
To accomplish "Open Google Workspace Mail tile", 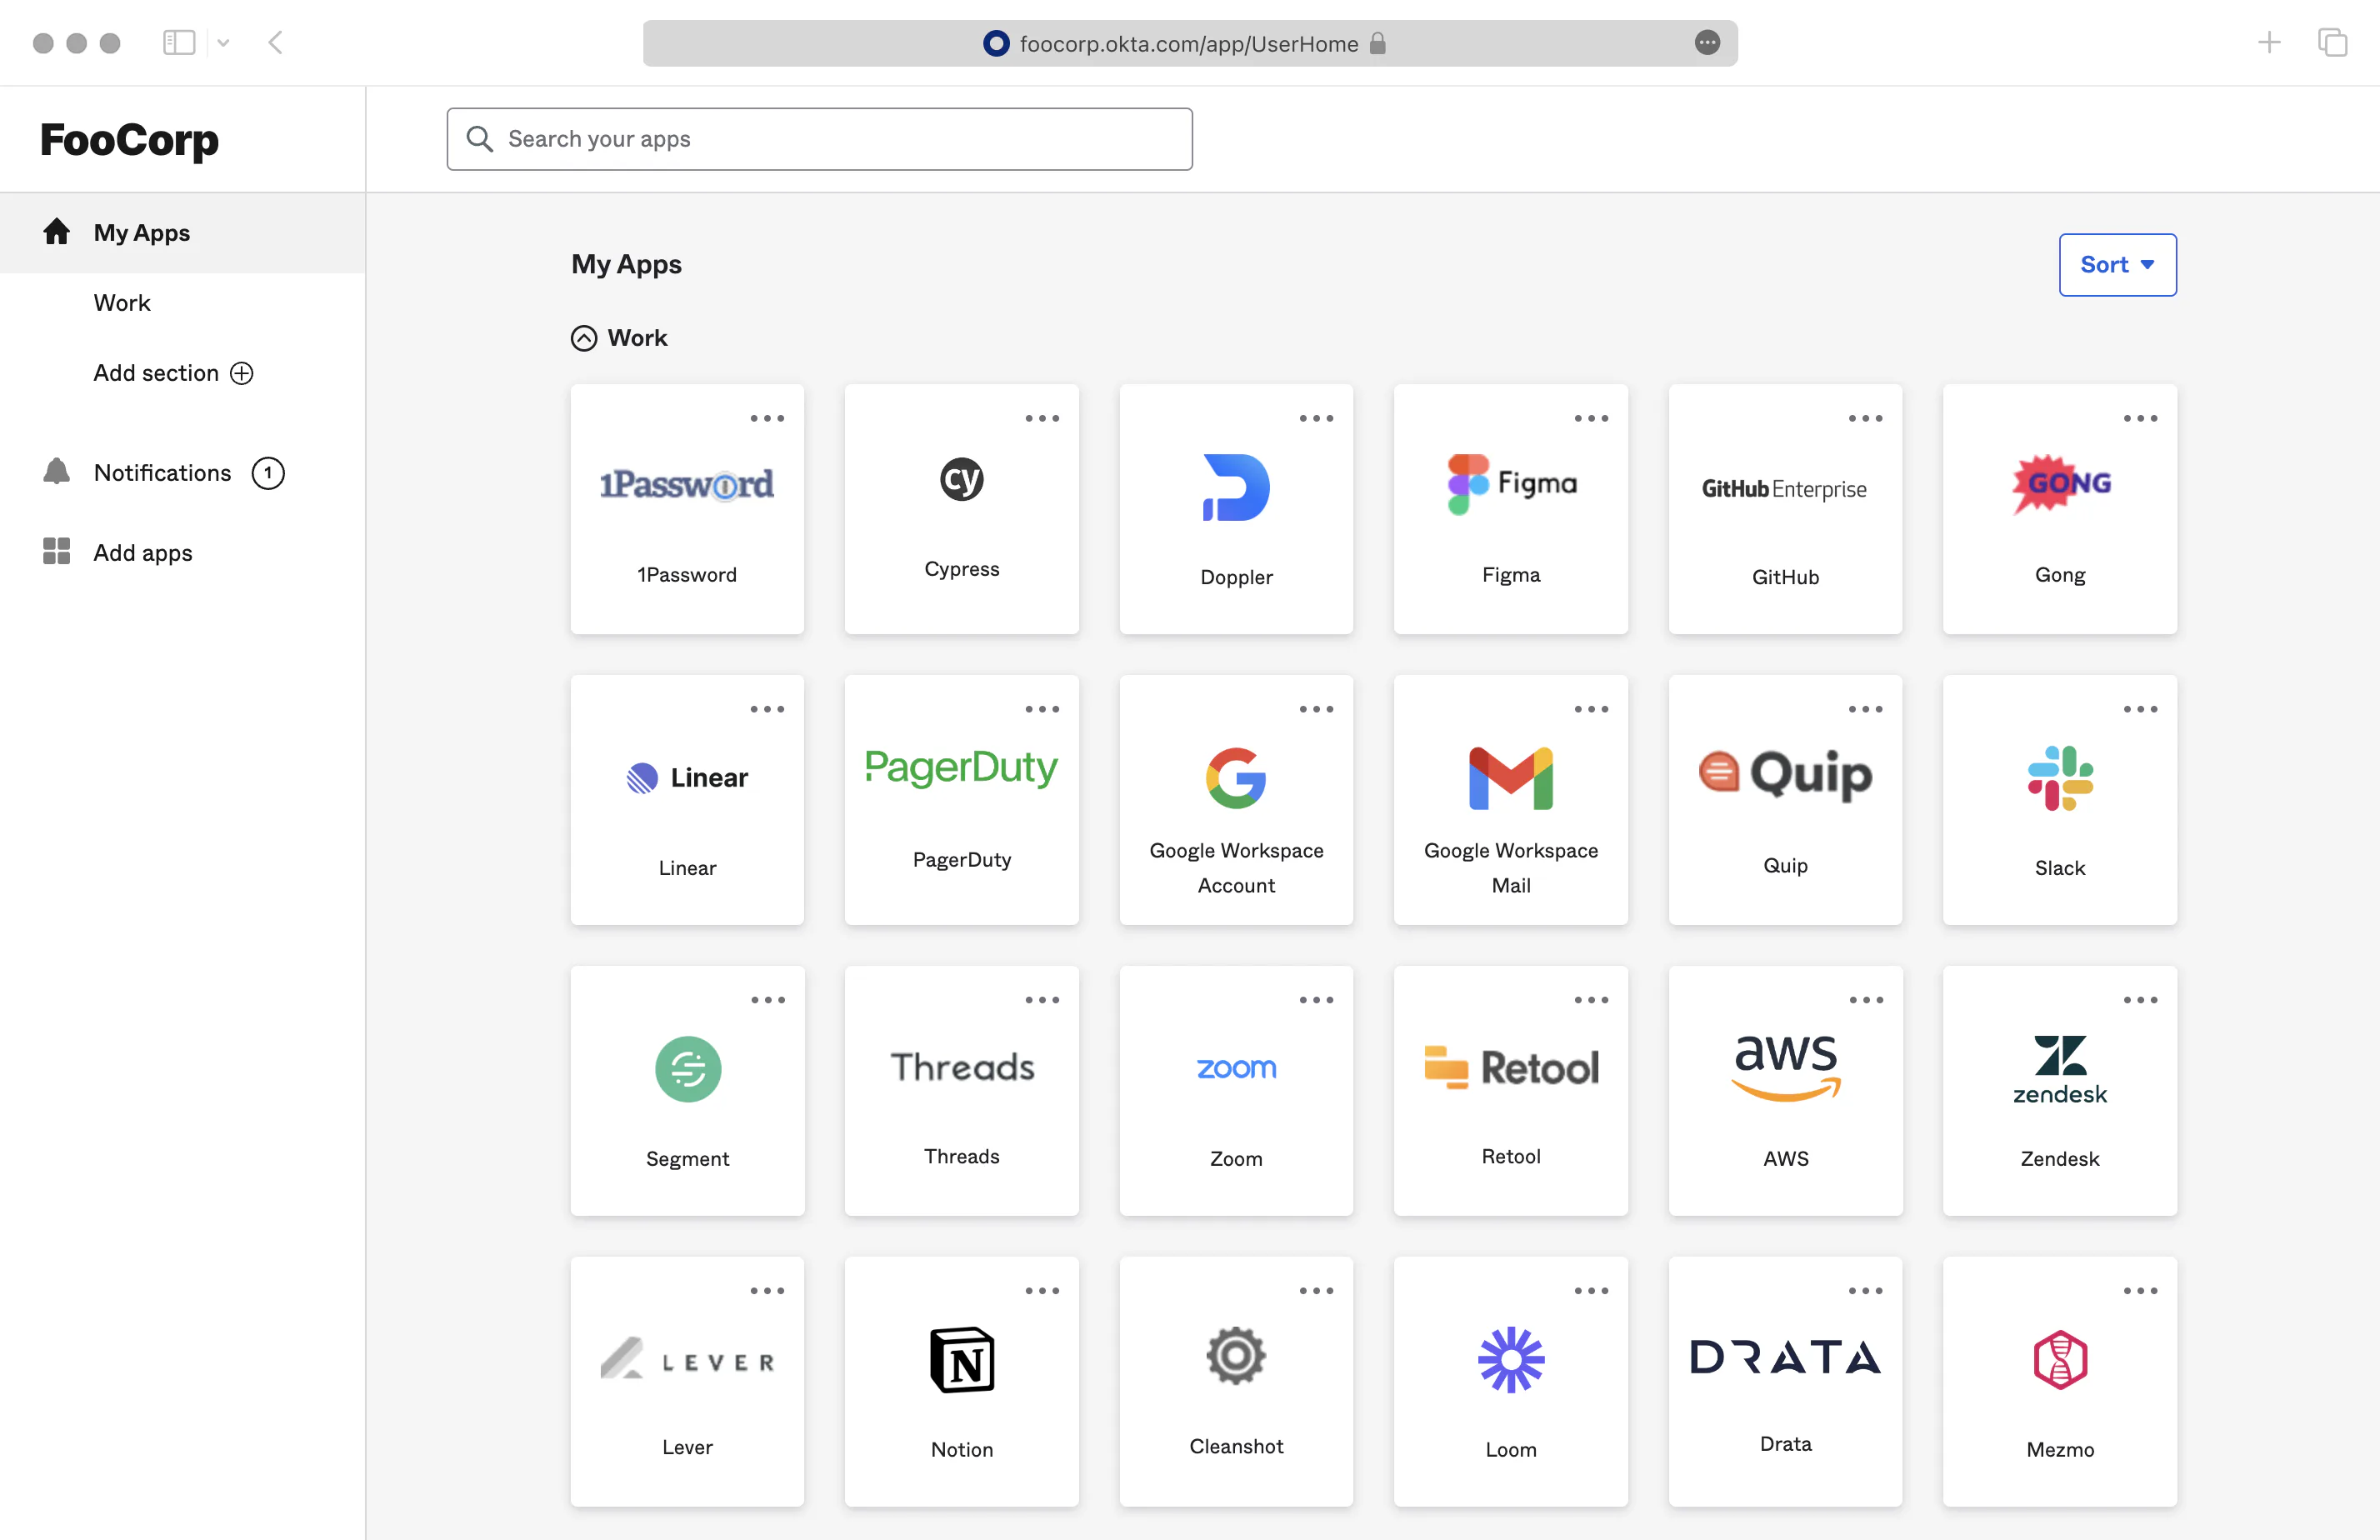I will [1510, 799].
